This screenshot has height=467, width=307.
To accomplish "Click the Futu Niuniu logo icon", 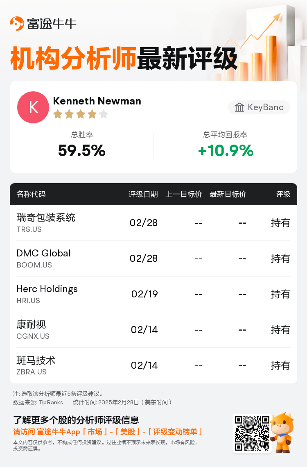I will pyautogui.click(x=17, y=23).
